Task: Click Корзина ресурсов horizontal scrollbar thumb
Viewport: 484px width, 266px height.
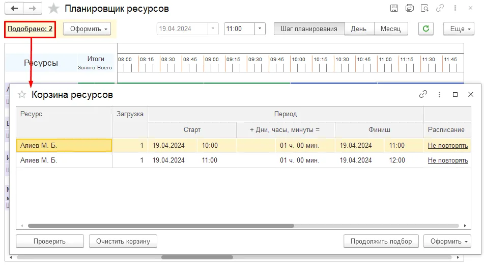Action: pyautogui.click(x=161, y=226)
